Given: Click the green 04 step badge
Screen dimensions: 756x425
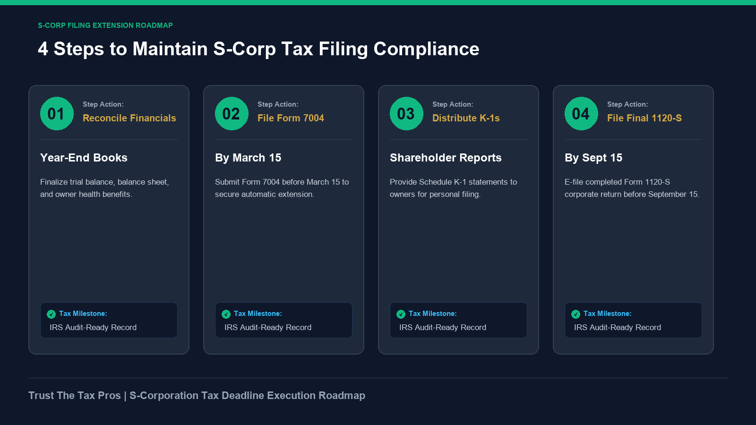Looking at the screenshot, I should click(x=581, y=113).
